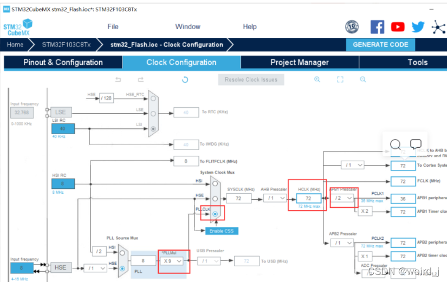Switch to Tools tab

(403, 62)
